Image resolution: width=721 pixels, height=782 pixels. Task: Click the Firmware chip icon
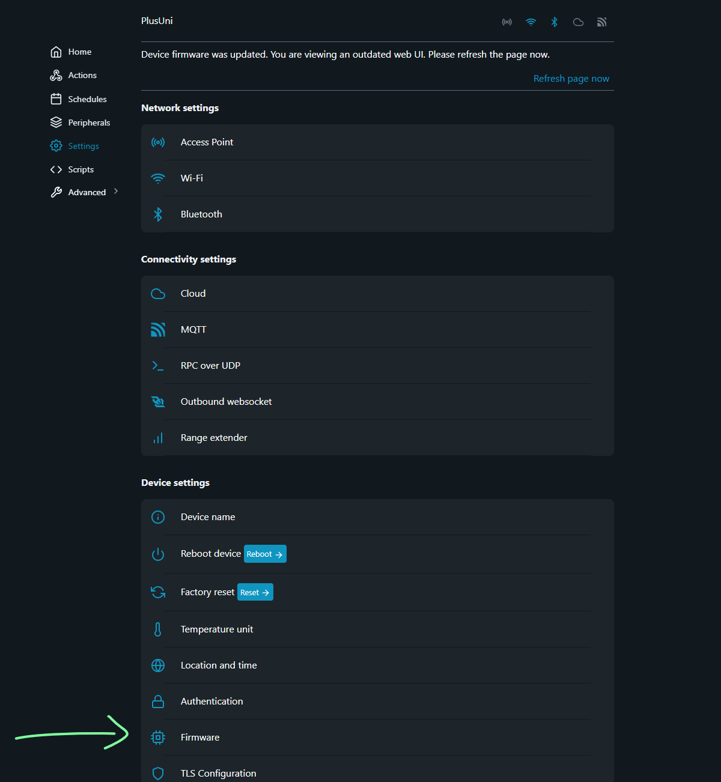pos(158,738)
